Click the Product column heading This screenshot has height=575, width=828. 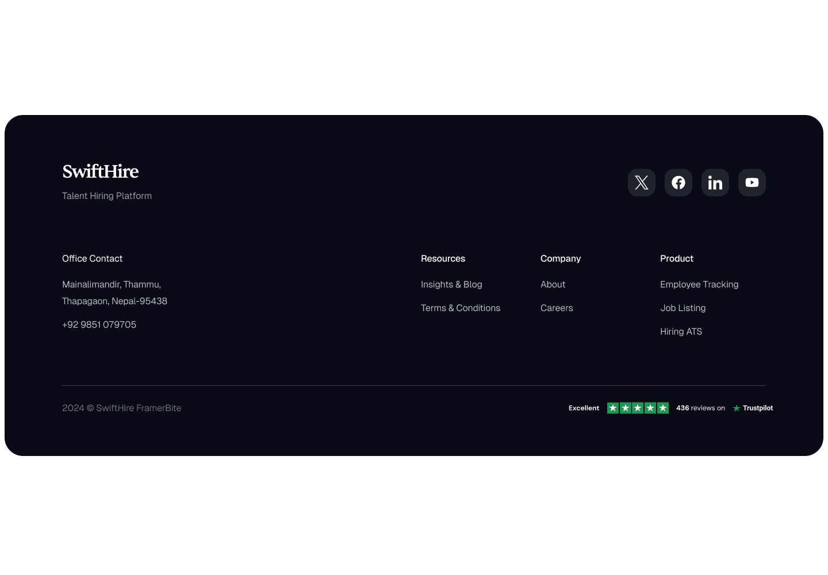click(x=677, y=258)
